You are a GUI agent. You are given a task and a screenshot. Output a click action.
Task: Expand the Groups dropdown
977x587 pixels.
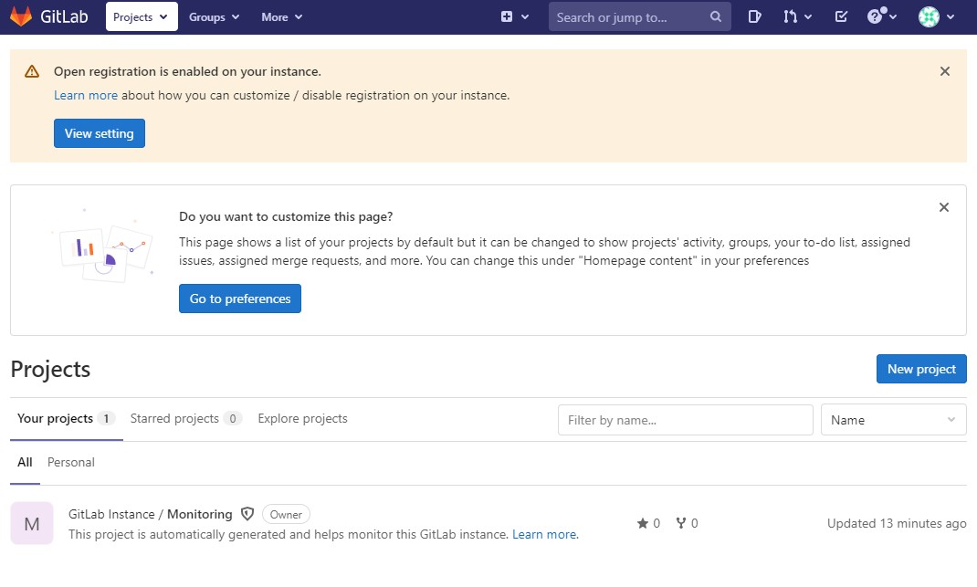point(214,16)
